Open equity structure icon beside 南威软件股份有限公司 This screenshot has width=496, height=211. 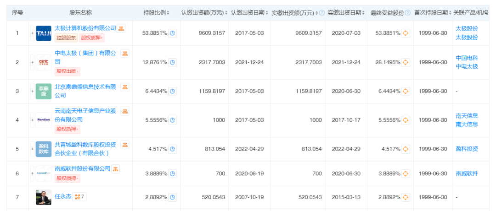pyautogui.click(x=115, y=169)
